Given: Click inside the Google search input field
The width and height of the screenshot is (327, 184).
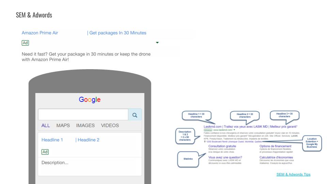Looking at the screenshot, I should pos(83,114).
